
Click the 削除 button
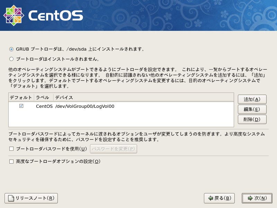click(x=251, y=120)
